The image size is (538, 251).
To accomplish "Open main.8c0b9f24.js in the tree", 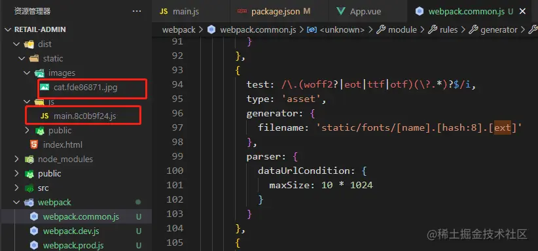I will coord(84,116).
